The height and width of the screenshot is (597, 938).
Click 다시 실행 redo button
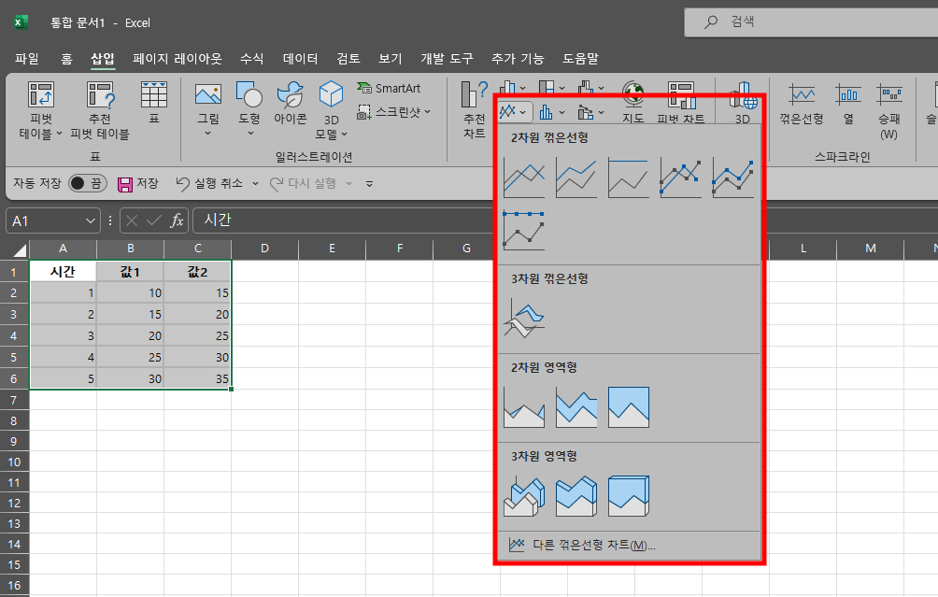pyautogui.click(x=303, y=184)
